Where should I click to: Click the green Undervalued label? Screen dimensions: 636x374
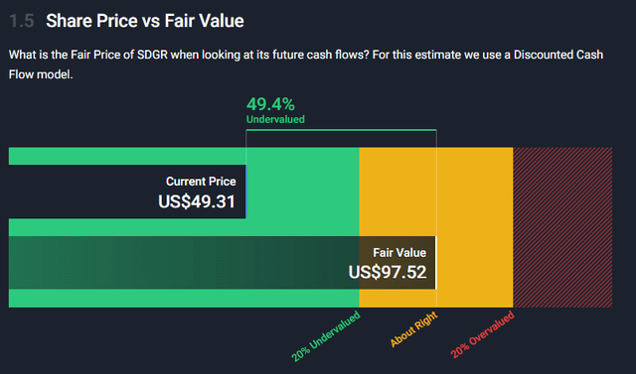[x=275, y=119]
